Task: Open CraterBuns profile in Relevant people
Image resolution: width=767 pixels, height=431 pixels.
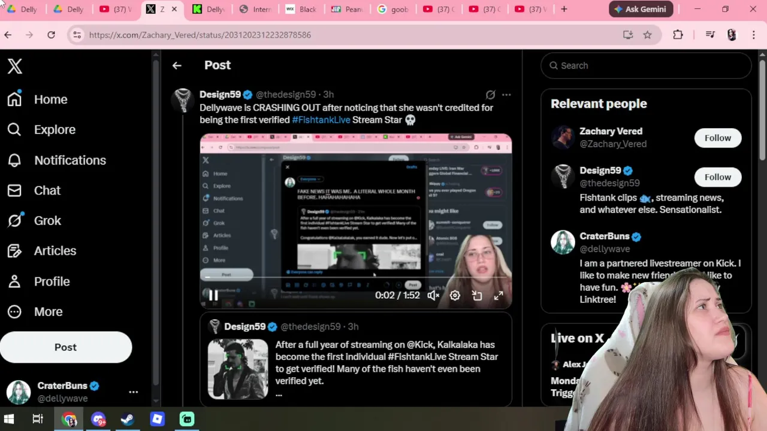Action: click(604, 236)
